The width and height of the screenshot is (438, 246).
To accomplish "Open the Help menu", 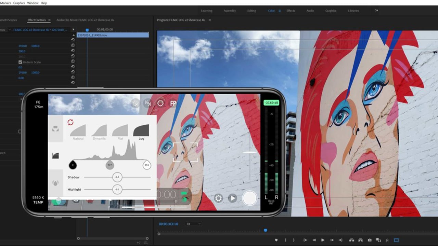I will click(44, 3).
